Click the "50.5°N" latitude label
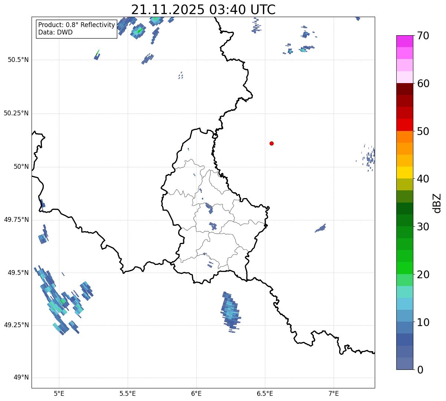Screen dimensions: 446x401 [x=18, y=60]
